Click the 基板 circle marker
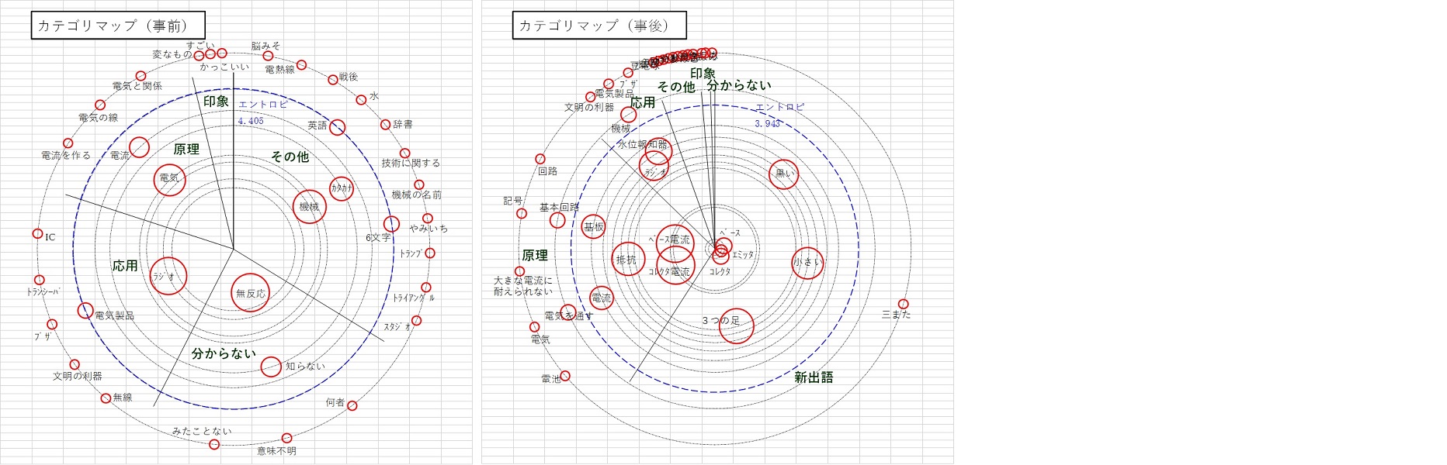This screenshot has height=465, width=1447. (x=593, y=226)
